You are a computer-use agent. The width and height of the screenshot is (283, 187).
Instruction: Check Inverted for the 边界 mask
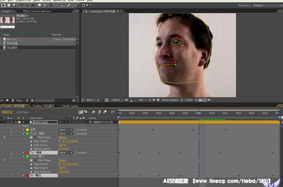point(75,130)
